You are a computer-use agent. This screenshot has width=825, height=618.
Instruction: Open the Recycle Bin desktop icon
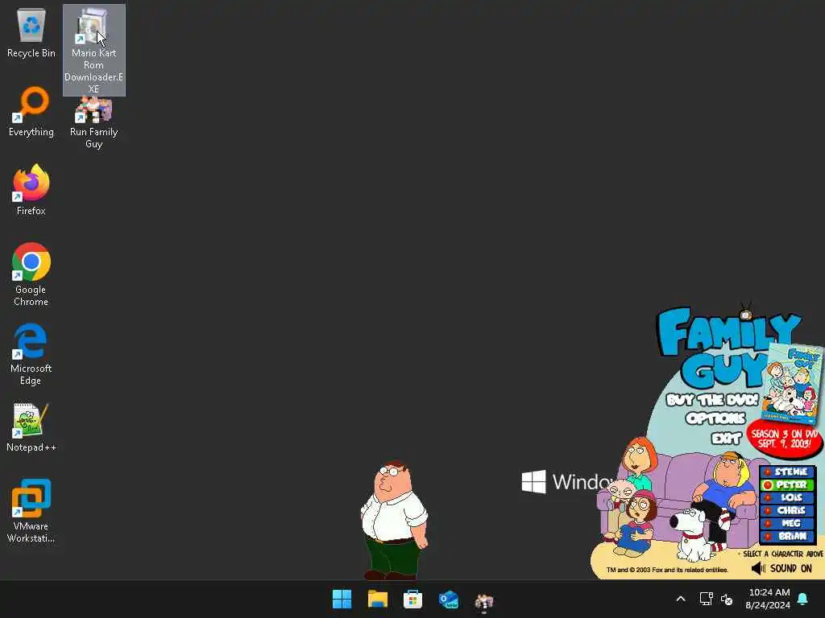click(x=31, y=32)
